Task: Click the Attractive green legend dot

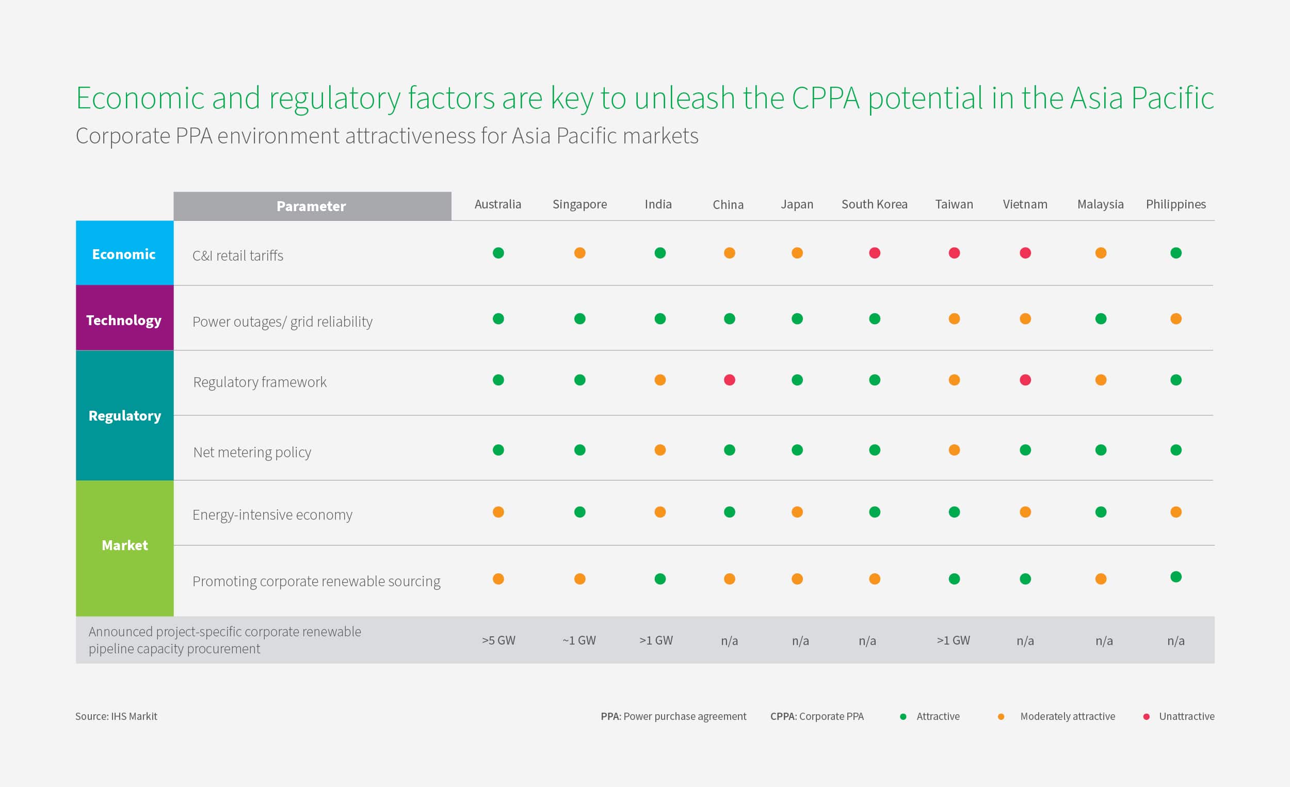Action: (903, 717)
